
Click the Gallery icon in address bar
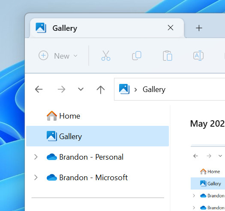124,89
